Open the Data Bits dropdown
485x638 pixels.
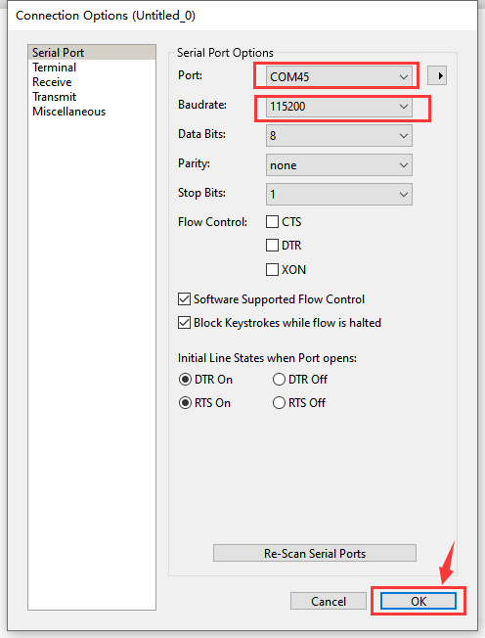click(x=339, y=135)
